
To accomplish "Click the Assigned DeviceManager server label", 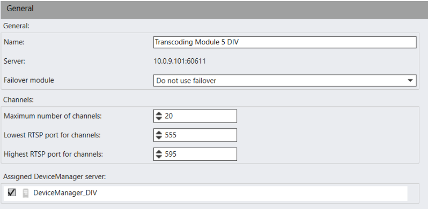I will coord(54,176).
